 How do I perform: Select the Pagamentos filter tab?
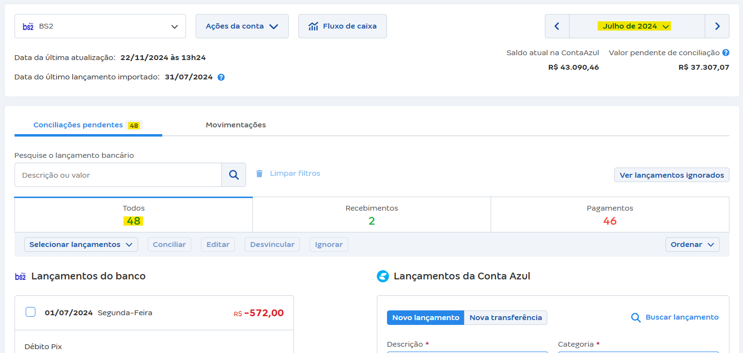(x=610, y=214)
